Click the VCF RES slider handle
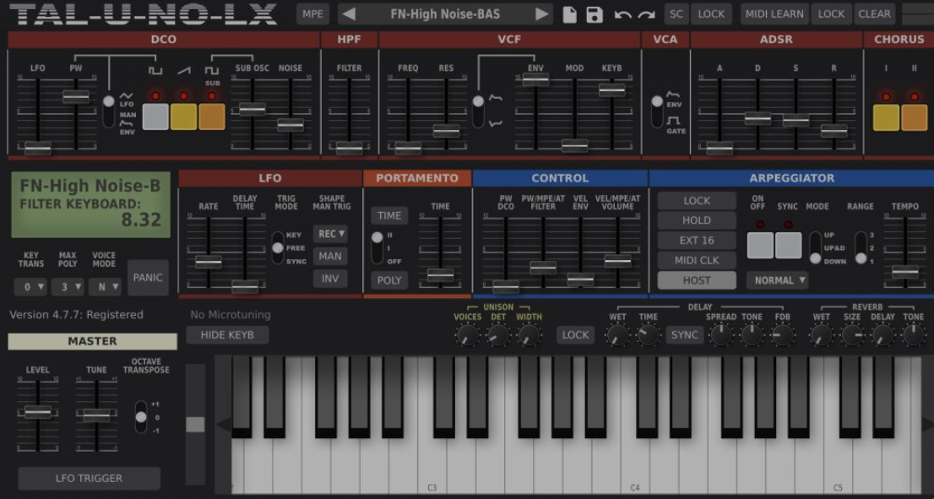The width and height of the screenshot is (934, 499). click(446, 130)
